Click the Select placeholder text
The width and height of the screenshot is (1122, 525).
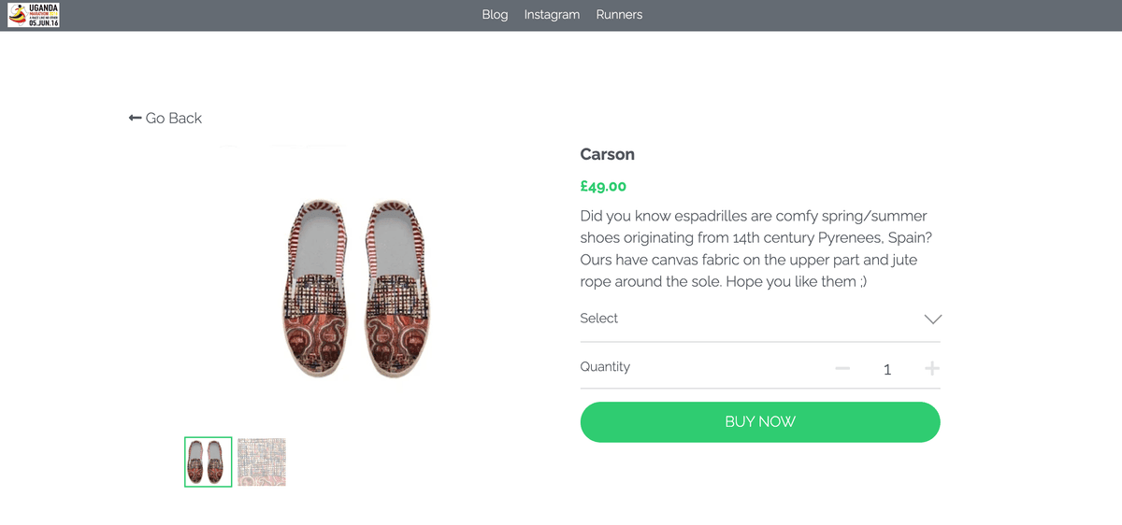click(x=598, y=319)
